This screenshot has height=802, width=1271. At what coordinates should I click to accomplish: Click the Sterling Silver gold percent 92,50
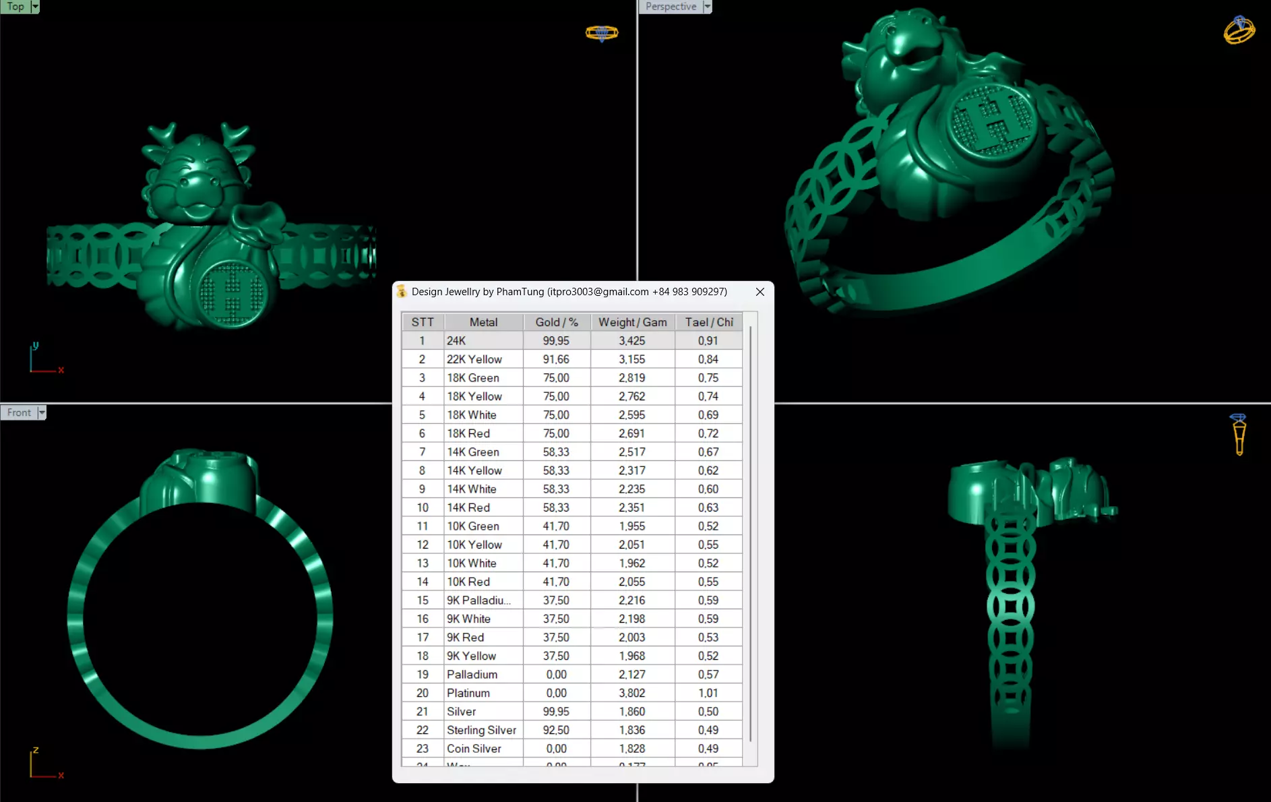coord(557,730)
